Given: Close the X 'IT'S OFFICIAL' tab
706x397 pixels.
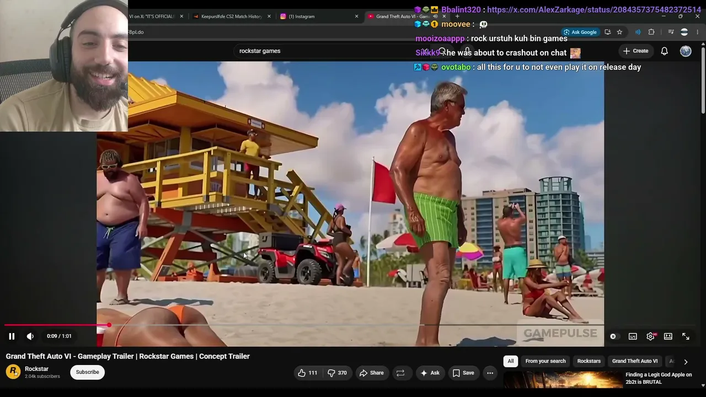Looking at the screenshot, I should pyautogui.click(x=181, y=17).
